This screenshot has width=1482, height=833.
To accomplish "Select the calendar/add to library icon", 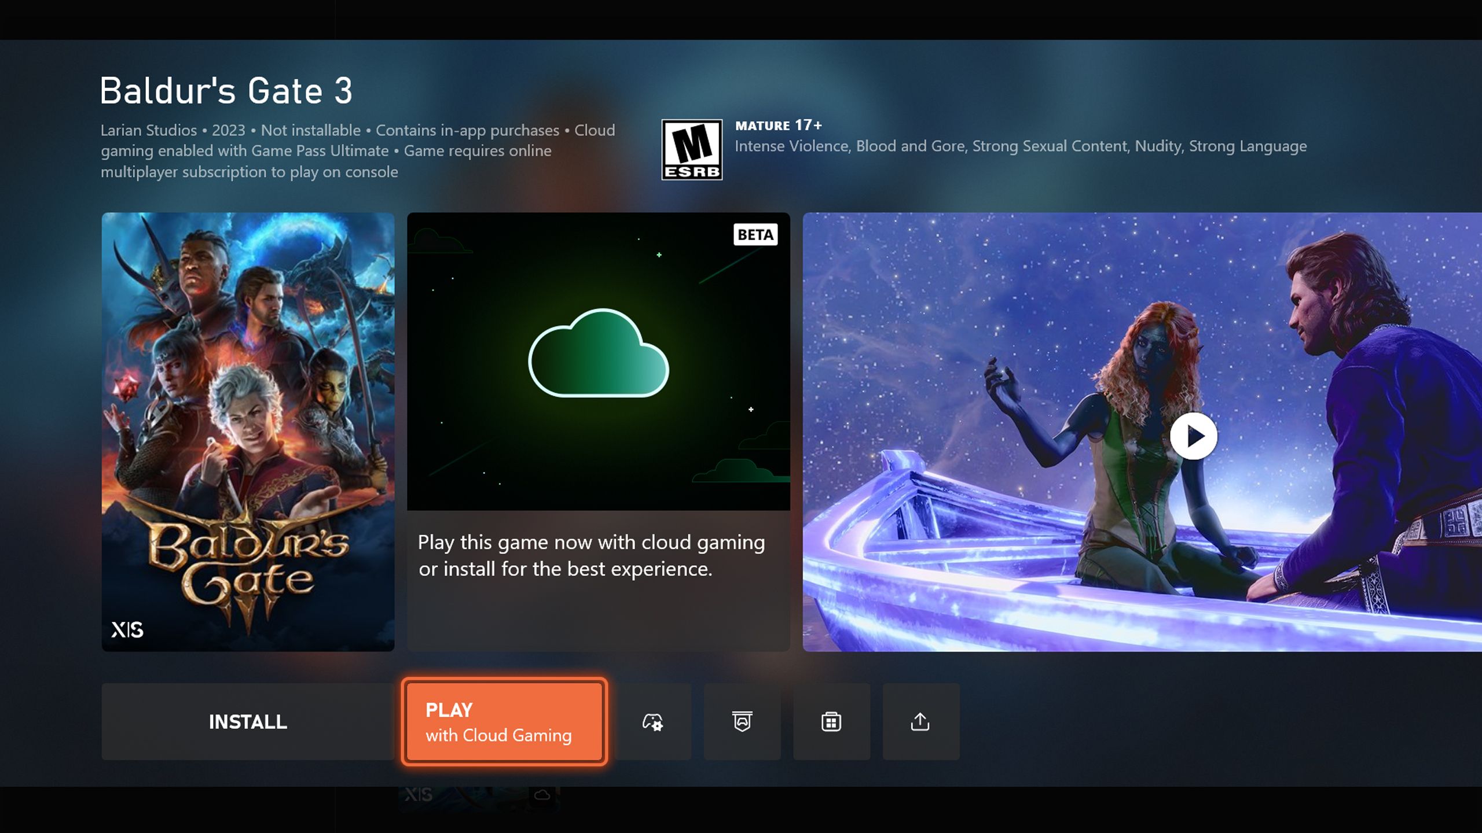I will 831,721.
